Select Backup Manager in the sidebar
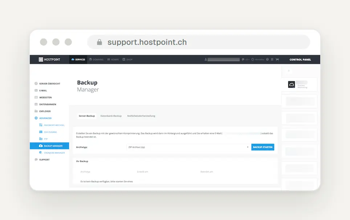350x220 pixels. point(49,146)
